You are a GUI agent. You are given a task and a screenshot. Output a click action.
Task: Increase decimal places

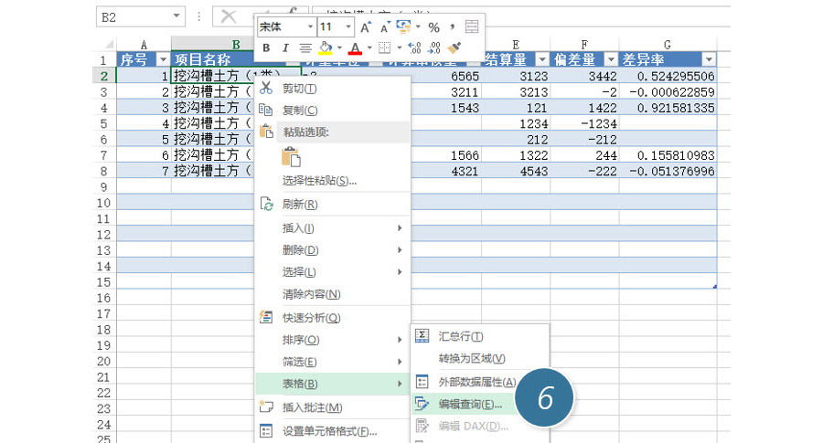point(414,48)
